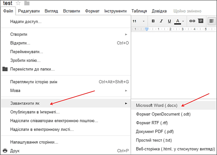Open the Редагувати menu

pyautogui.click(x=28, y=11)
